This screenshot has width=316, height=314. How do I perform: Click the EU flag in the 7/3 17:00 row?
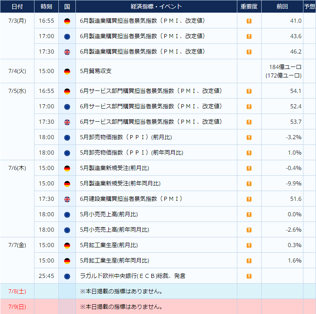tap(67, 37)
